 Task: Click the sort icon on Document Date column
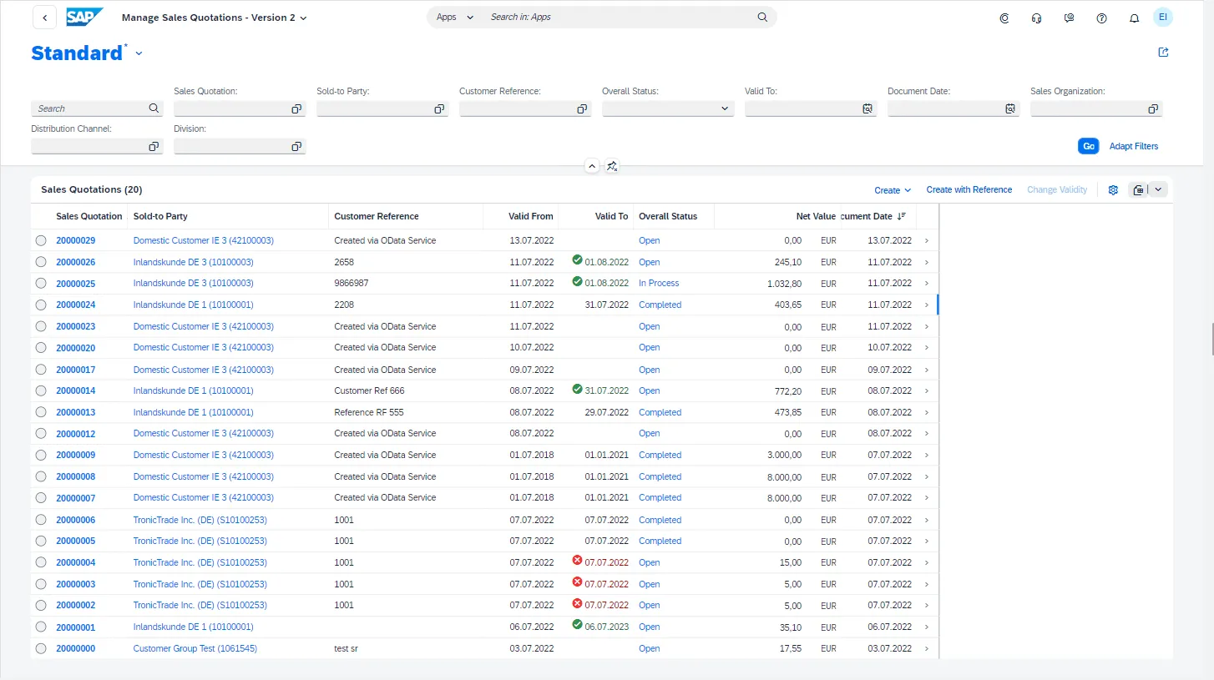point(902,216)
